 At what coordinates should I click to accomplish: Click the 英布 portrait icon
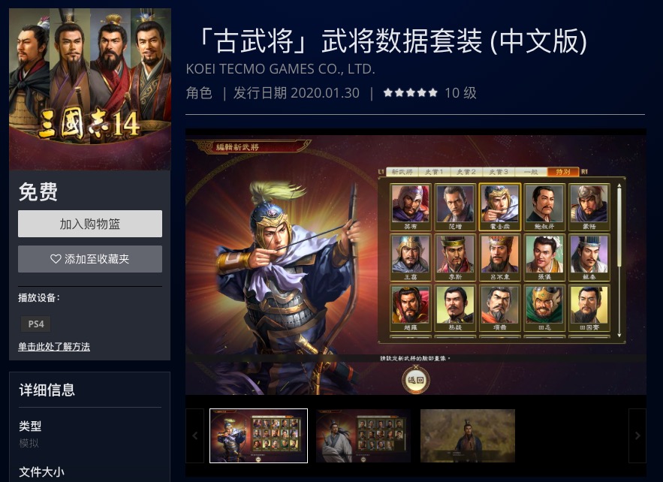click(x=410, y=206)
